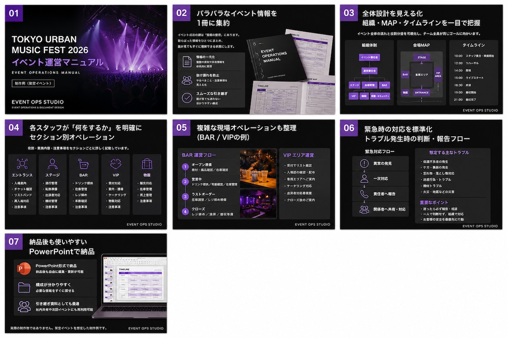Screen dimensions: 508x338
Task: Click step 2 circle for 営業中
Action: point(186,182)
